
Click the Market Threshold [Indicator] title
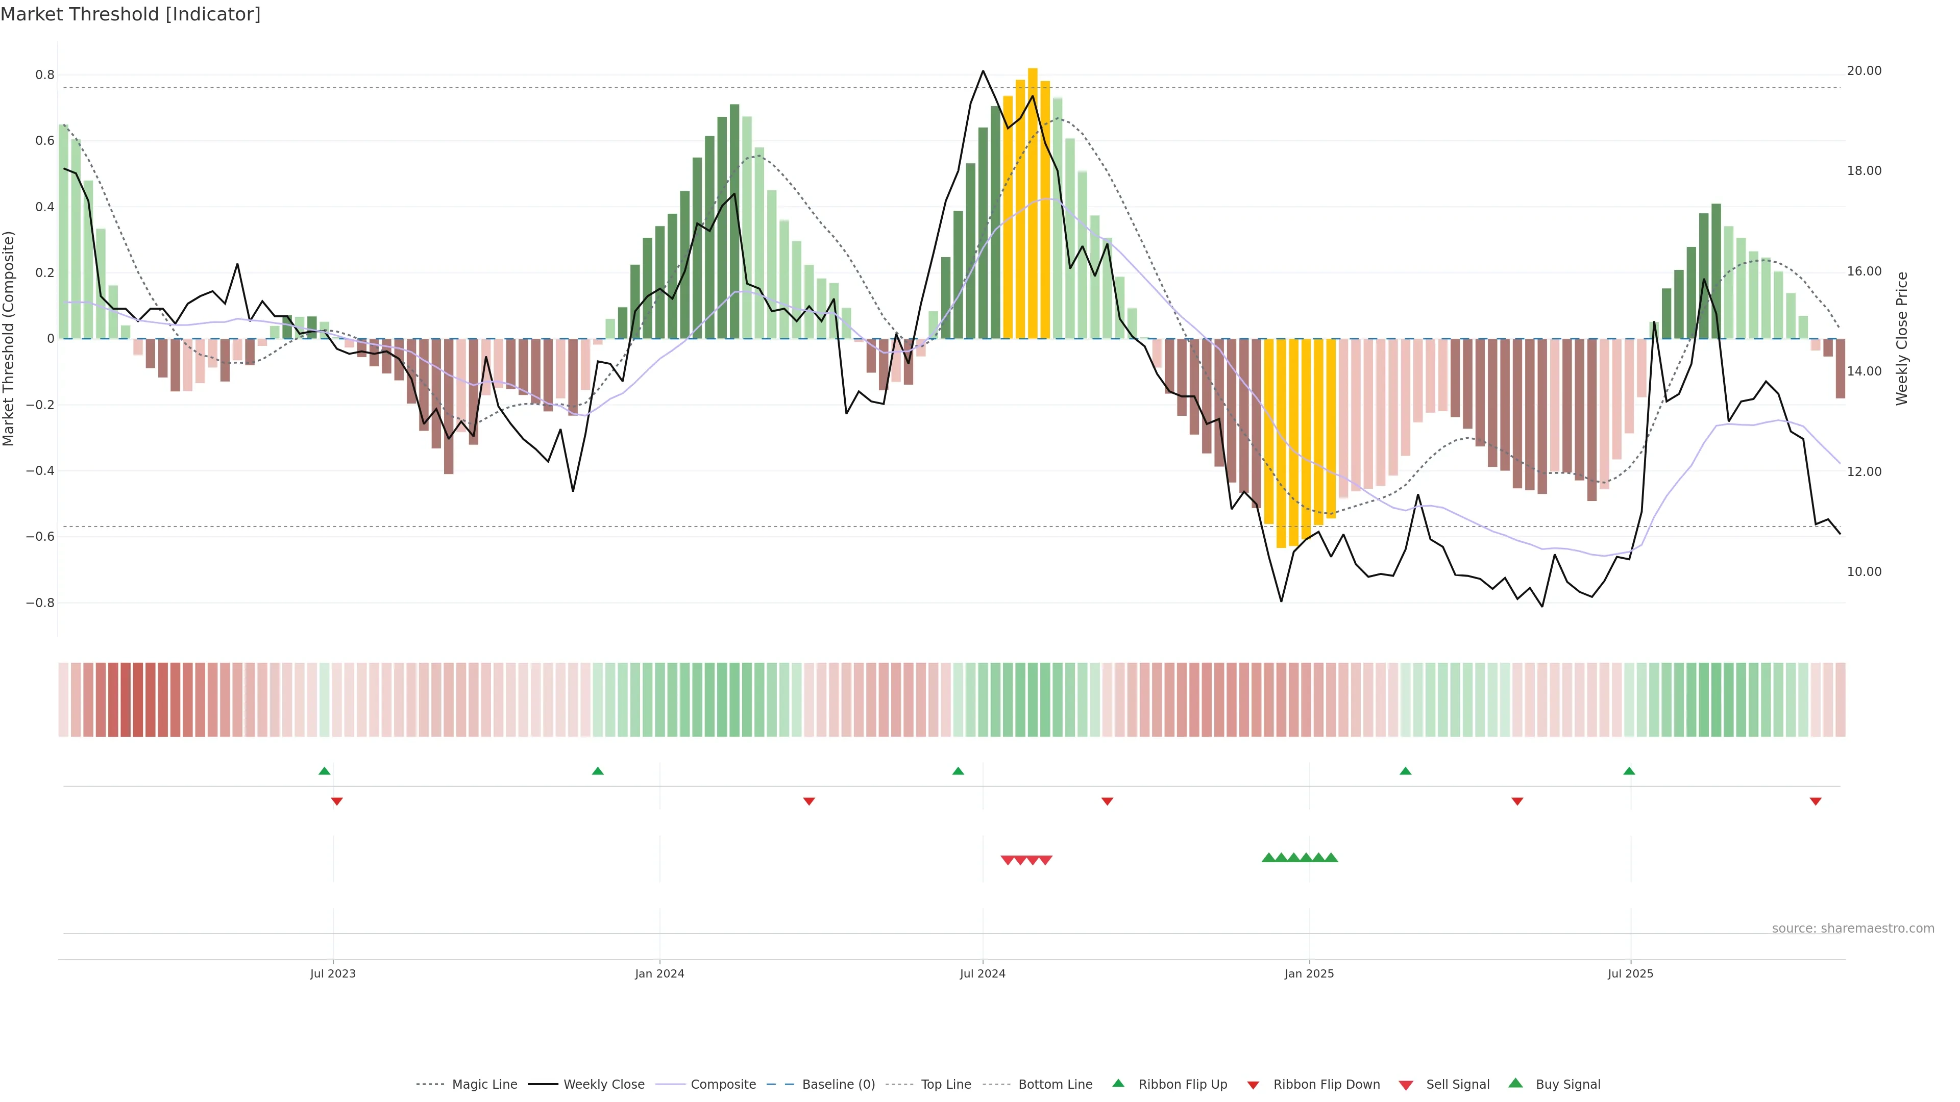pos(130,14)
